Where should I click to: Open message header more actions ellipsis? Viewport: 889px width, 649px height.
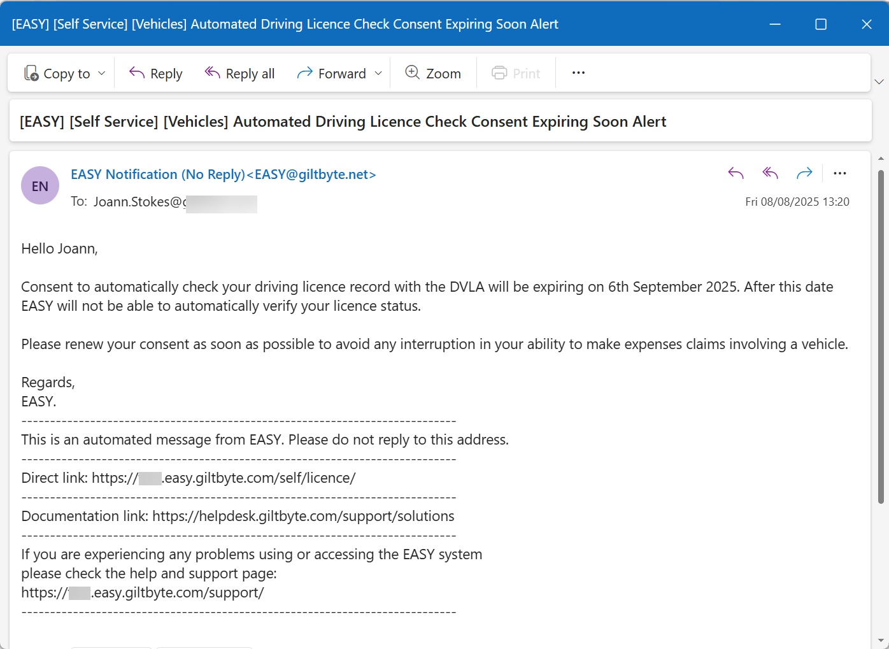(x=840, y=173)
